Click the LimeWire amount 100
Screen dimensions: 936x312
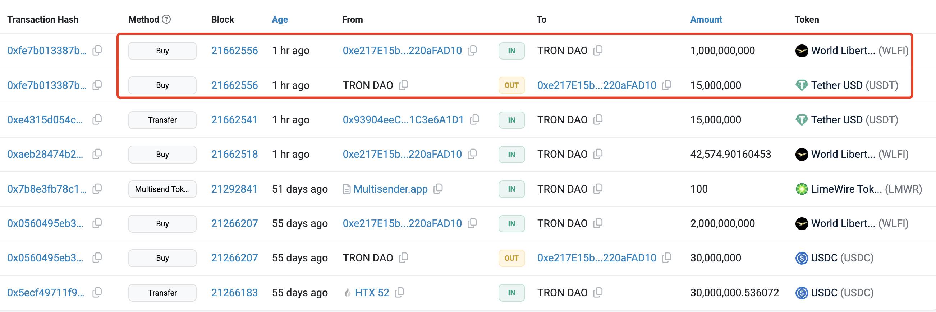click(699, 189)
